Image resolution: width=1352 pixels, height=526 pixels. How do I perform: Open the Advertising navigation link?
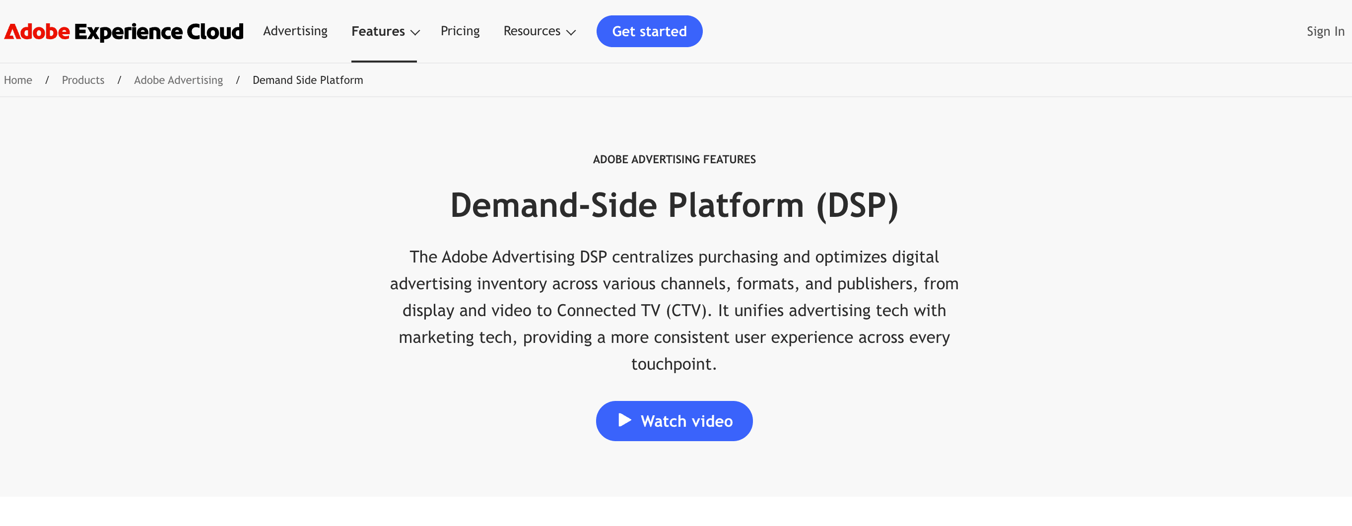click(295, 31)
